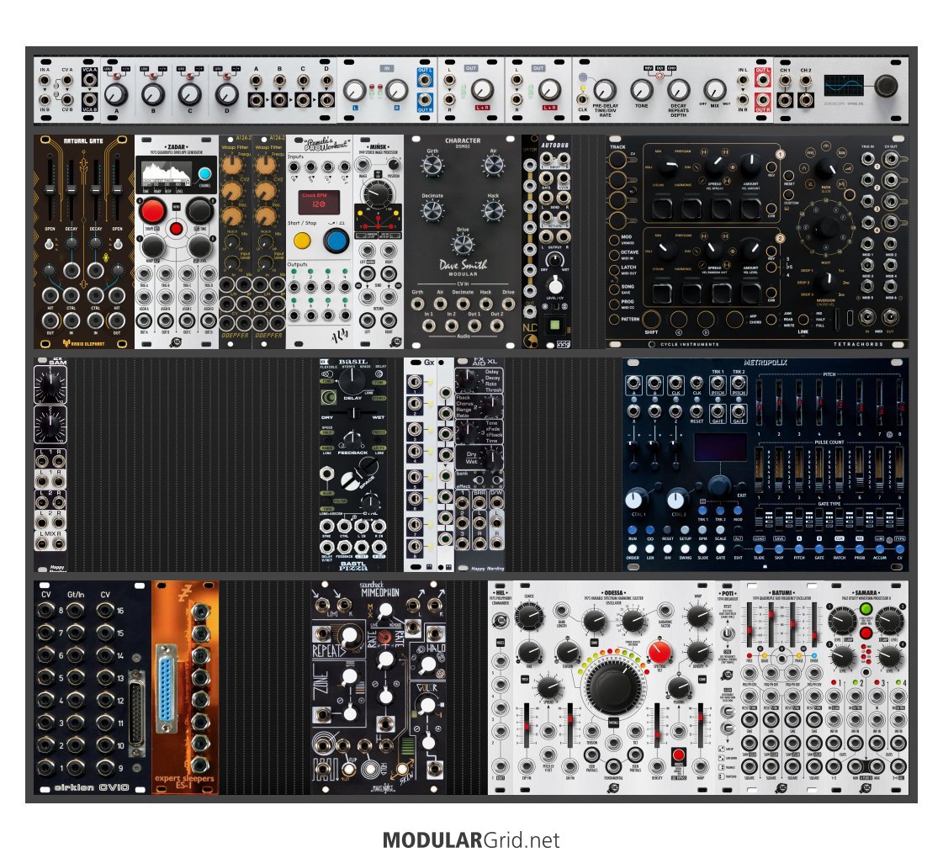Click the Decimate knob on Character module
The width and height of the screenshot is (943, 858).
click(x=432, y=210)
